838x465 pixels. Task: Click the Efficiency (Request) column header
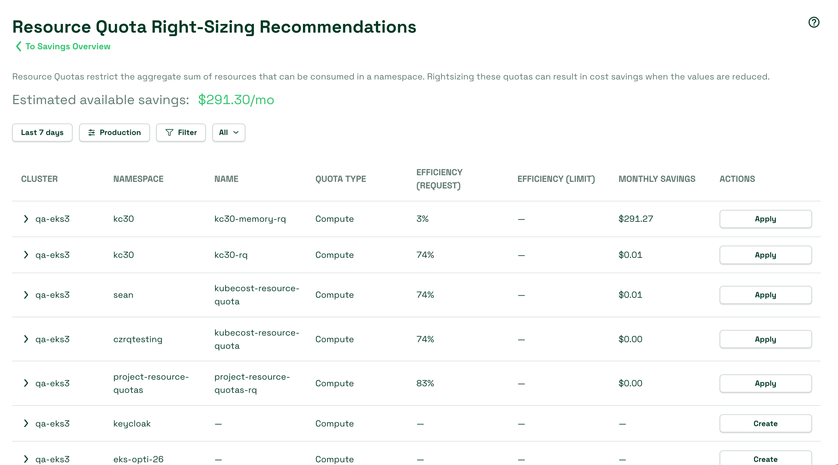coord(439,179)
